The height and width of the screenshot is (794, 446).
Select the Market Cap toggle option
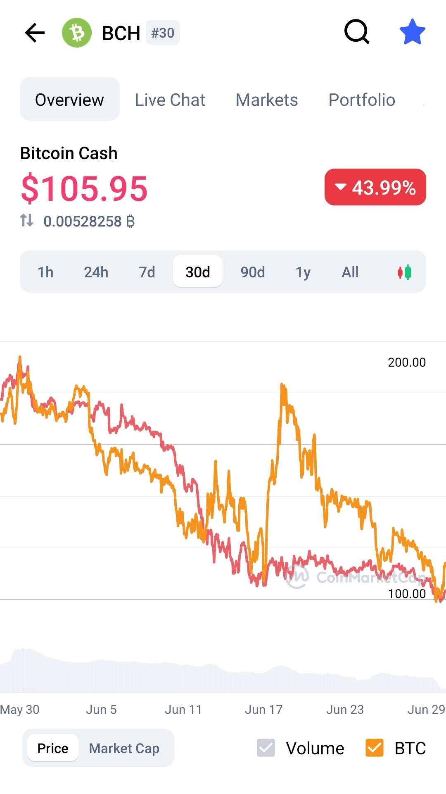124,748
